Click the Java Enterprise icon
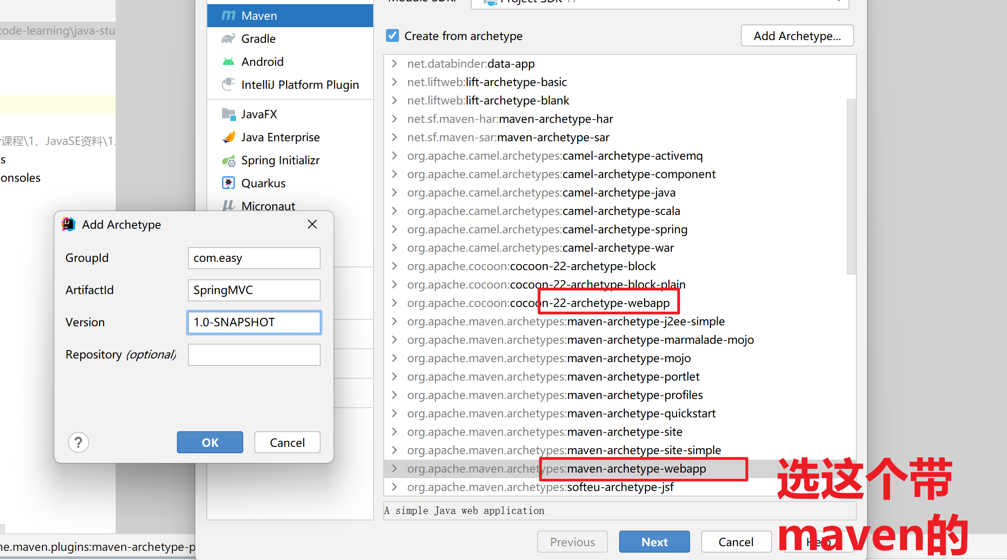This screenshot has height=560, width=1007. coord(228,137)
